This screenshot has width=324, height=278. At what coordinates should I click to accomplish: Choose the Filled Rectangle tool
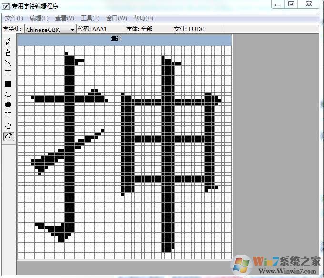coord(8,84)
